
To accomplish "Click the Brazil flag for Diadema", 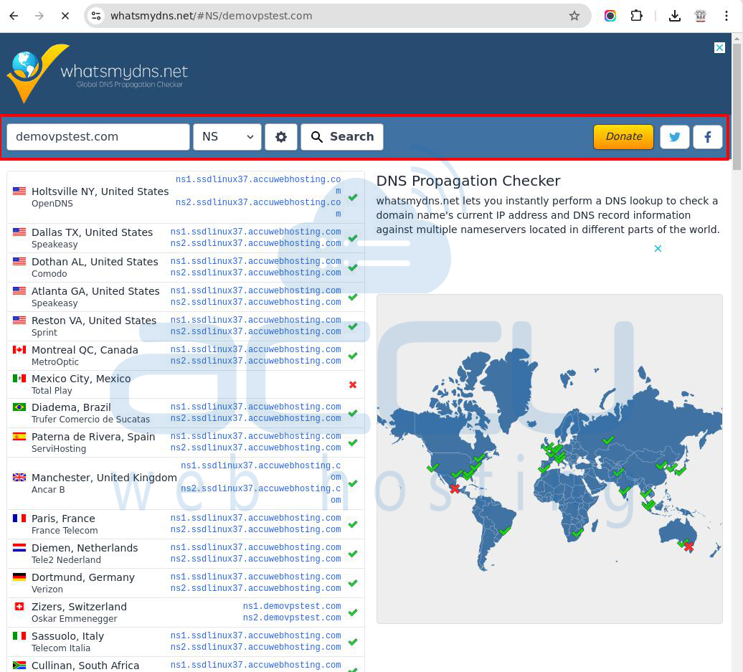I will (x=19, y=407).
